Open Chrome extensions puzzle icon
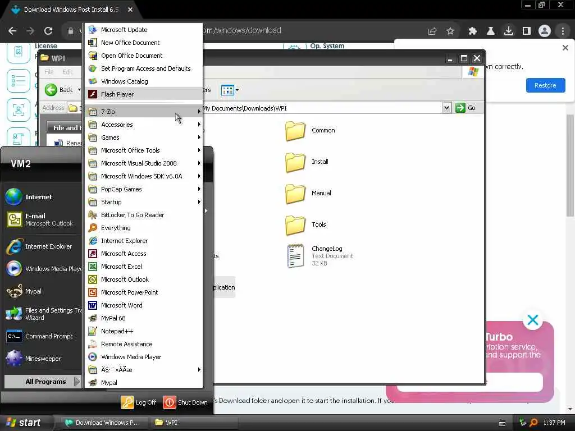Screen dimensions: 575x431 [x=472, y=31]
